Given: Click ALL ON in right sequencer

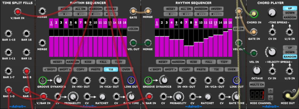Looking at the screenshot, I should point(186,9).
